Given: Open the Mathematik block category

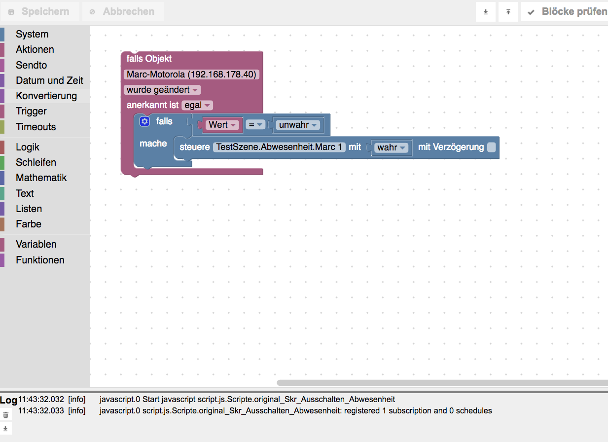Looking at the screenshot, I should (x=45, y=178).
